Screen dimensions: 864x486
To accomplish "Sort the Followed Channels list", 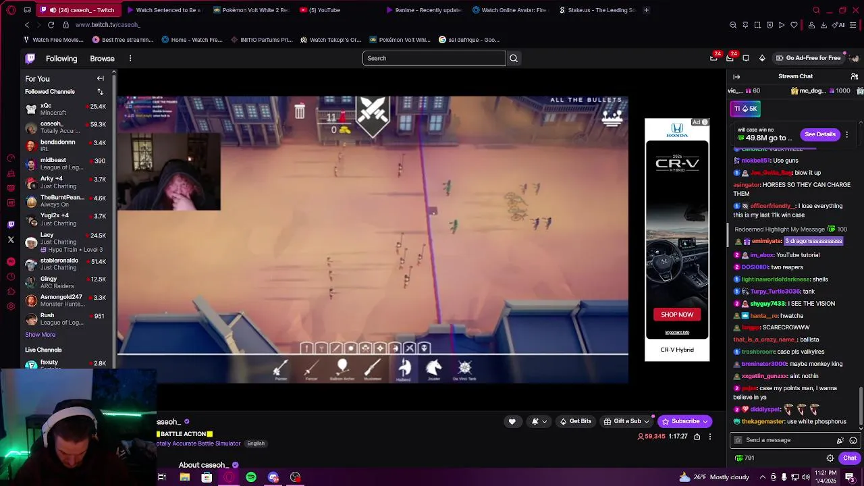I will coord(100,92).
